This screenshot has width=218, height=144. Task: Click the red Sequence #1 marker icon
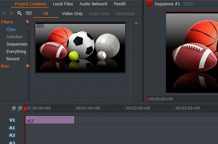149,4
